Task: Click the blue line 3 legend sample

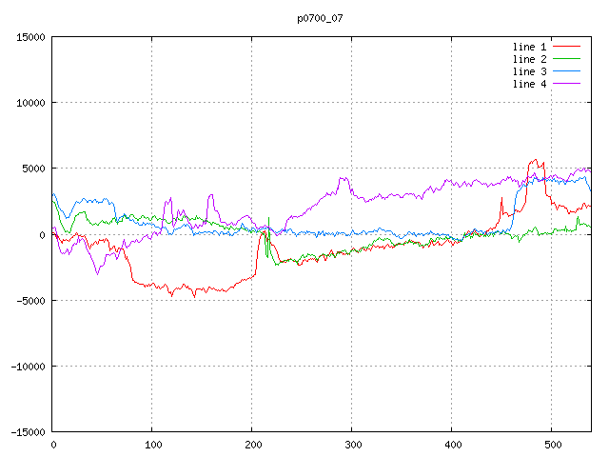Action: coord(567,71)
